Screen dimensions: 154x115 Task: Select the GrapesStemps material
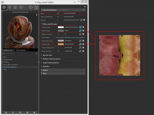[x=8, y=60]
